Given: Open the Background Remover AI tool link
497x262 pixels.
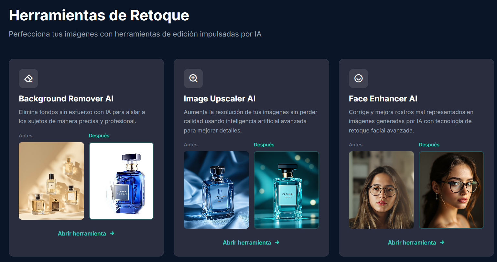Looking at the screenshot, I should tap(86, 233).
